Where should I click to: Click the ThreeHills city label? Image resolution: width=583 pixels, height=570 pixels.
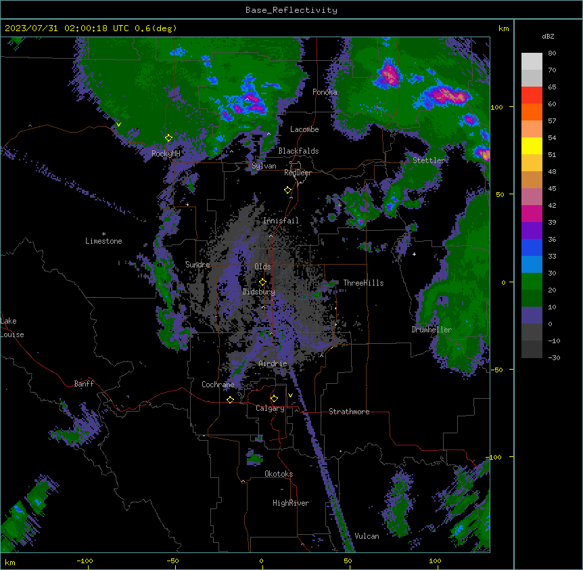[363, 283]
